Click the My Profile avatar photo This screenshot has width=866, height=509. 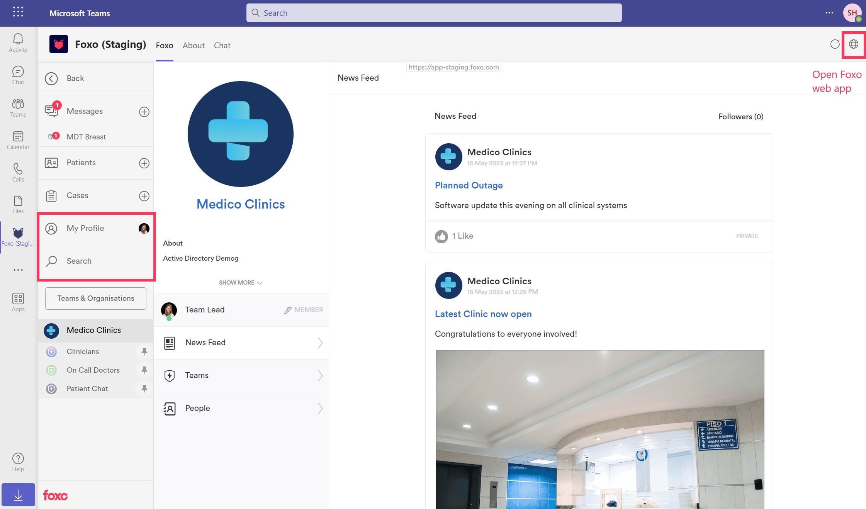pos(144,229)
